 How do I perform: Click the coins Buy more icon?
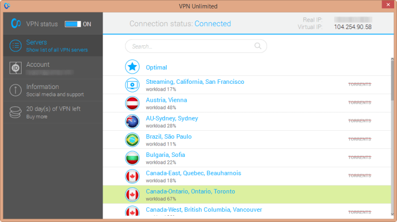tap(15, 112)
